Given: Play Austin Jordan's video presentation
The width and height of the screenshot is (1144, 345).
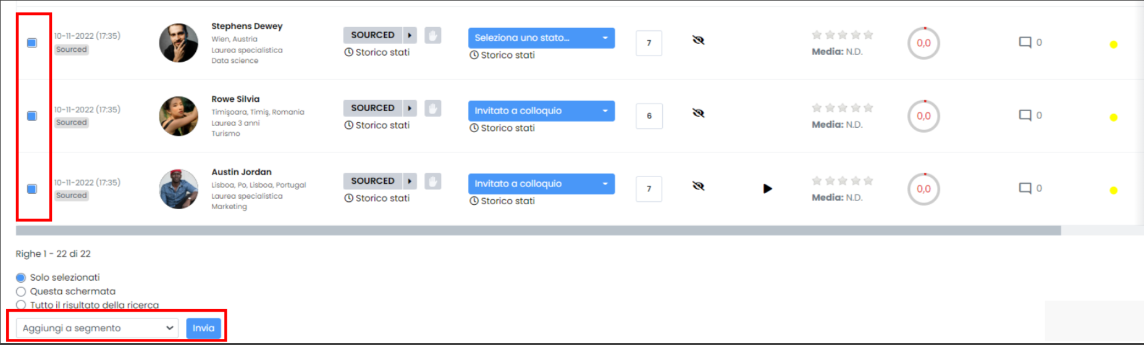Looking at the screenshot, I should [x=767, y=189].
